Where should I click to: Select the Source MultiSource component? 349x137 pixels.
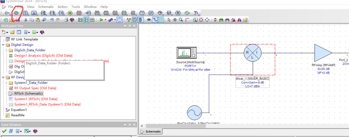click(186, 53)
